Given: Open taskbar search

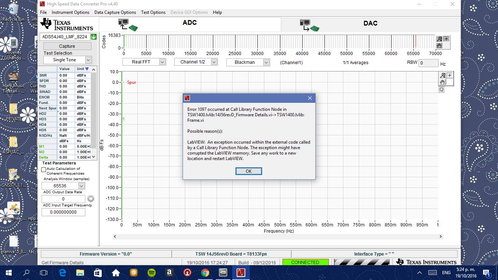Looking at the screenshot, I should tap(26, 272).
